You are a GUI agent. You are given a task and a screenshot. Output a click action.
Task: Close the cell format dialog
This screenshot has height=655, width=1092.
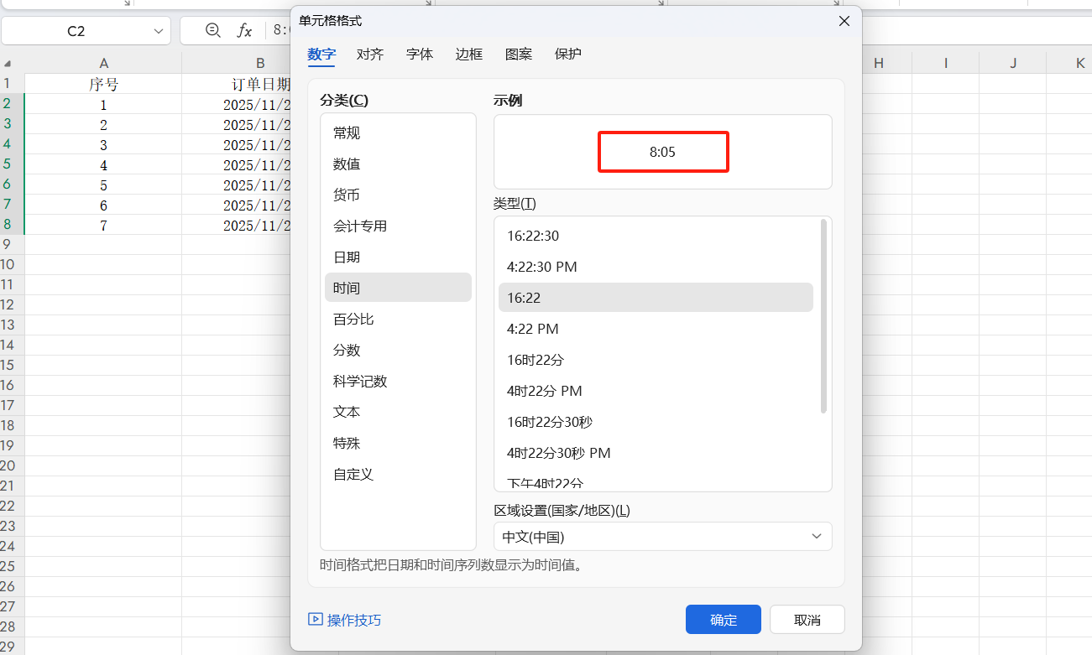(x=844, y=21)
